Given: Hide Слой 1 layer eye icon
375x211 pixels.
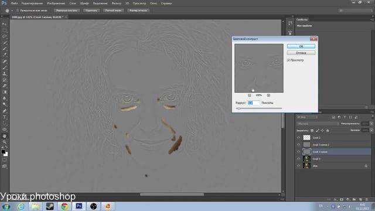Looking at the screenshot, I should (x=298, y=159).
